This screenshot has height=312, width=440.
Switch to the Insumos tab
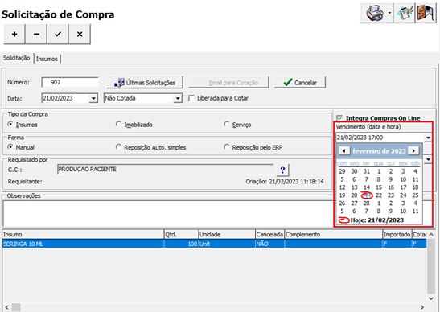point(47,59)
